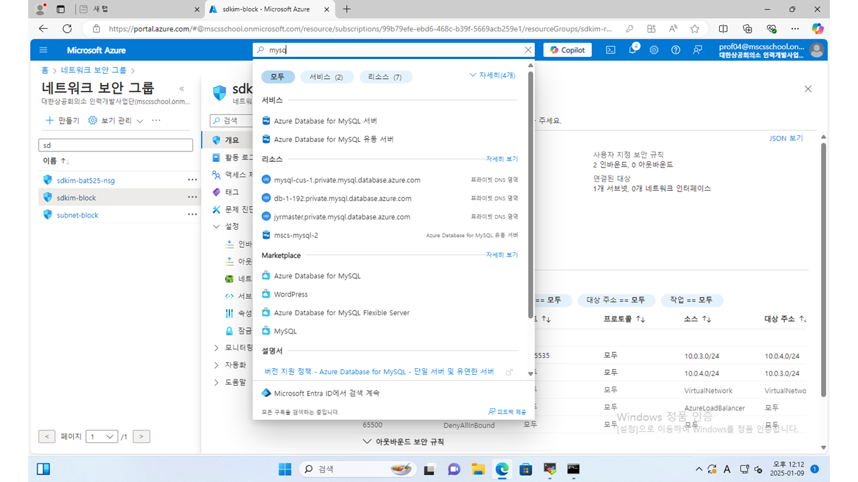Sort by 이름 column header
858x482 pixels.
(56, 161)
